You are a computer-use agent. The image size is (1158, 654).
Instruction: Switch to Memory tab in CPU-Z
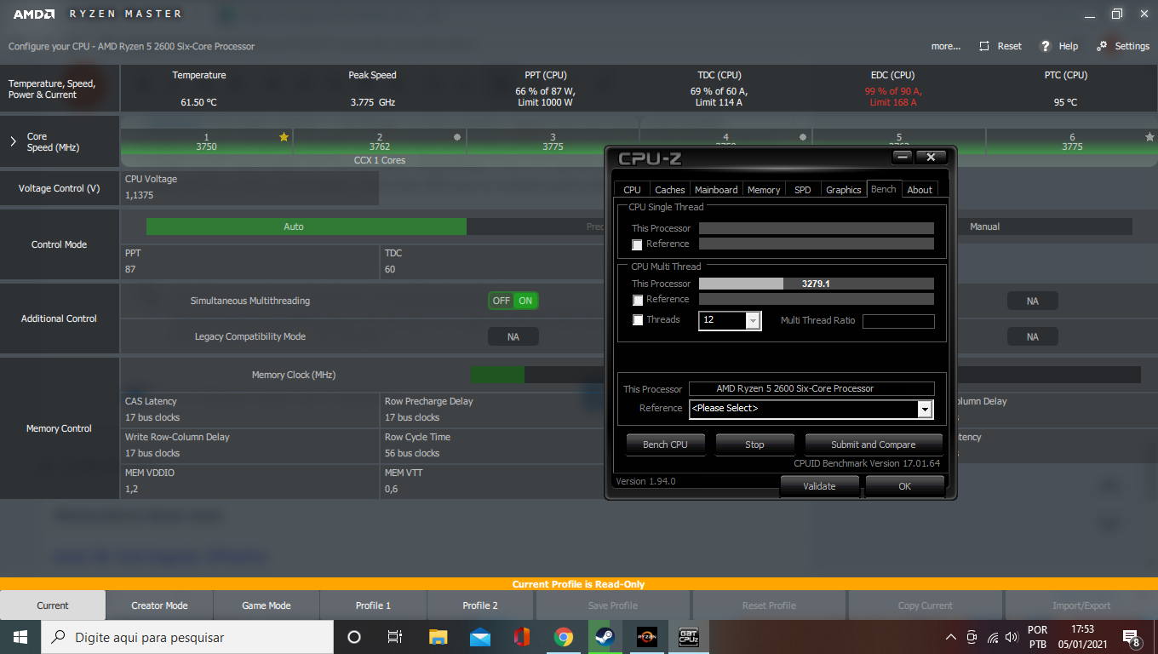[x=764, y=190]
